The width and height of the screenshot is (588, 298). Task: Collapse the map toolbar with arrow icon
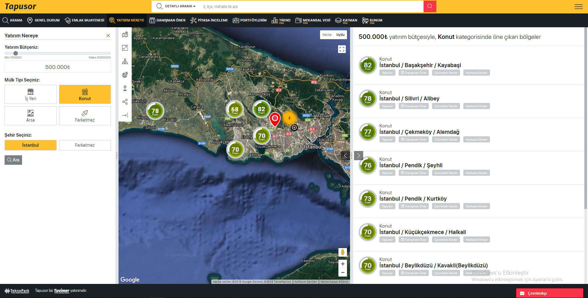[x=125, y=115]
